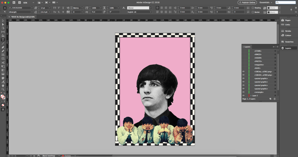Open the Stroke panel
This screenshot has width=298, height=157.
(x=286, y=31)
